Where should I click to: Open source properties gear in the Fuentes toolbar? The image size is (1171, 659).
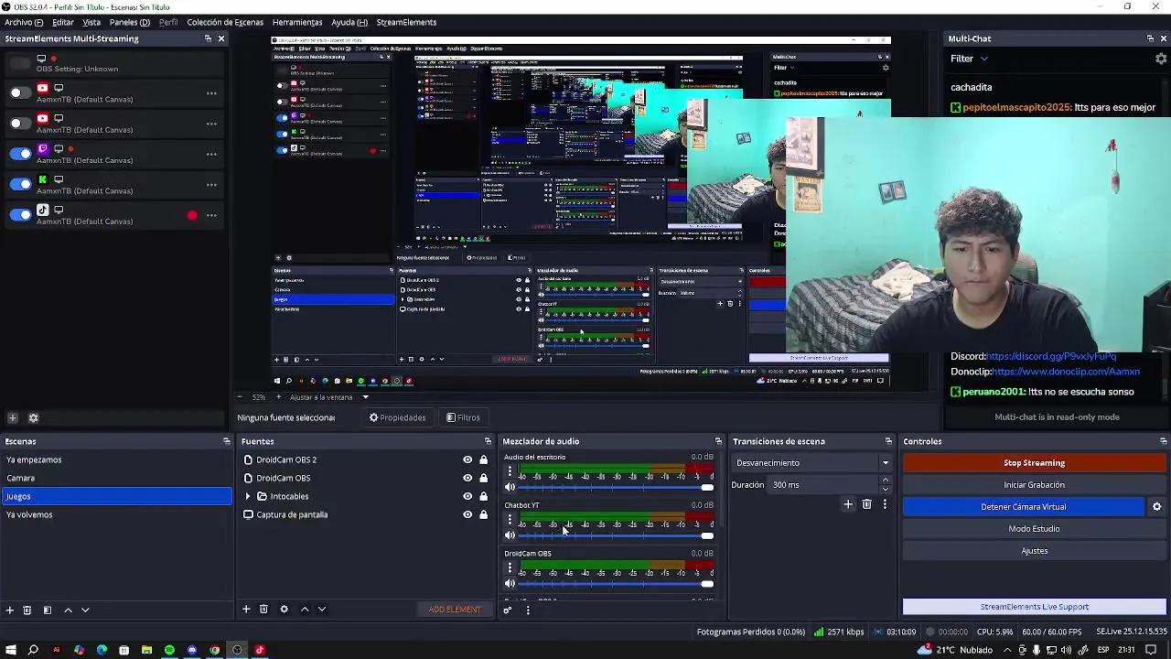pyautogui.click(x=284, y=610)
